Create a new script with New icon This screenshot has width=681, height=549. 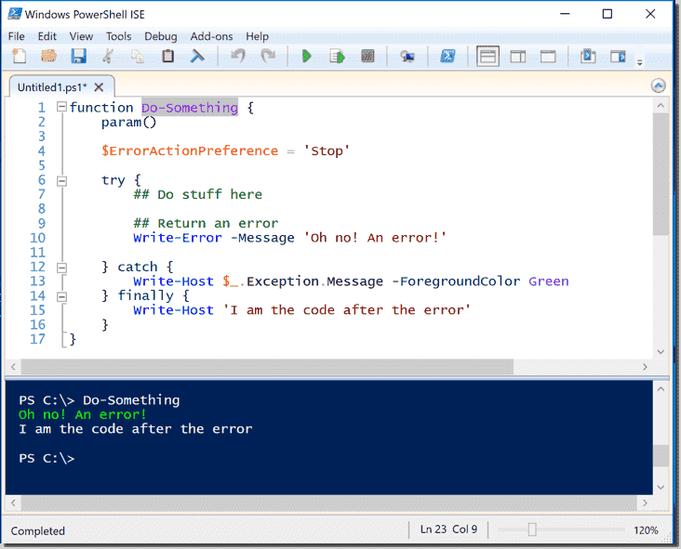pyautogui.click(x=20, y=56)
